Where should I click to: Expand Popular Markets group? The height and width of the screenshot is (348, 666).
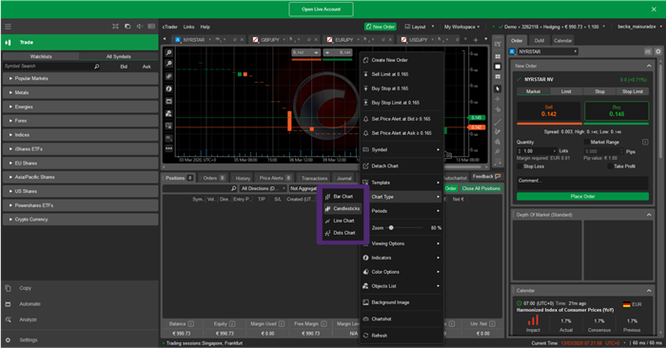click(80, 79)
